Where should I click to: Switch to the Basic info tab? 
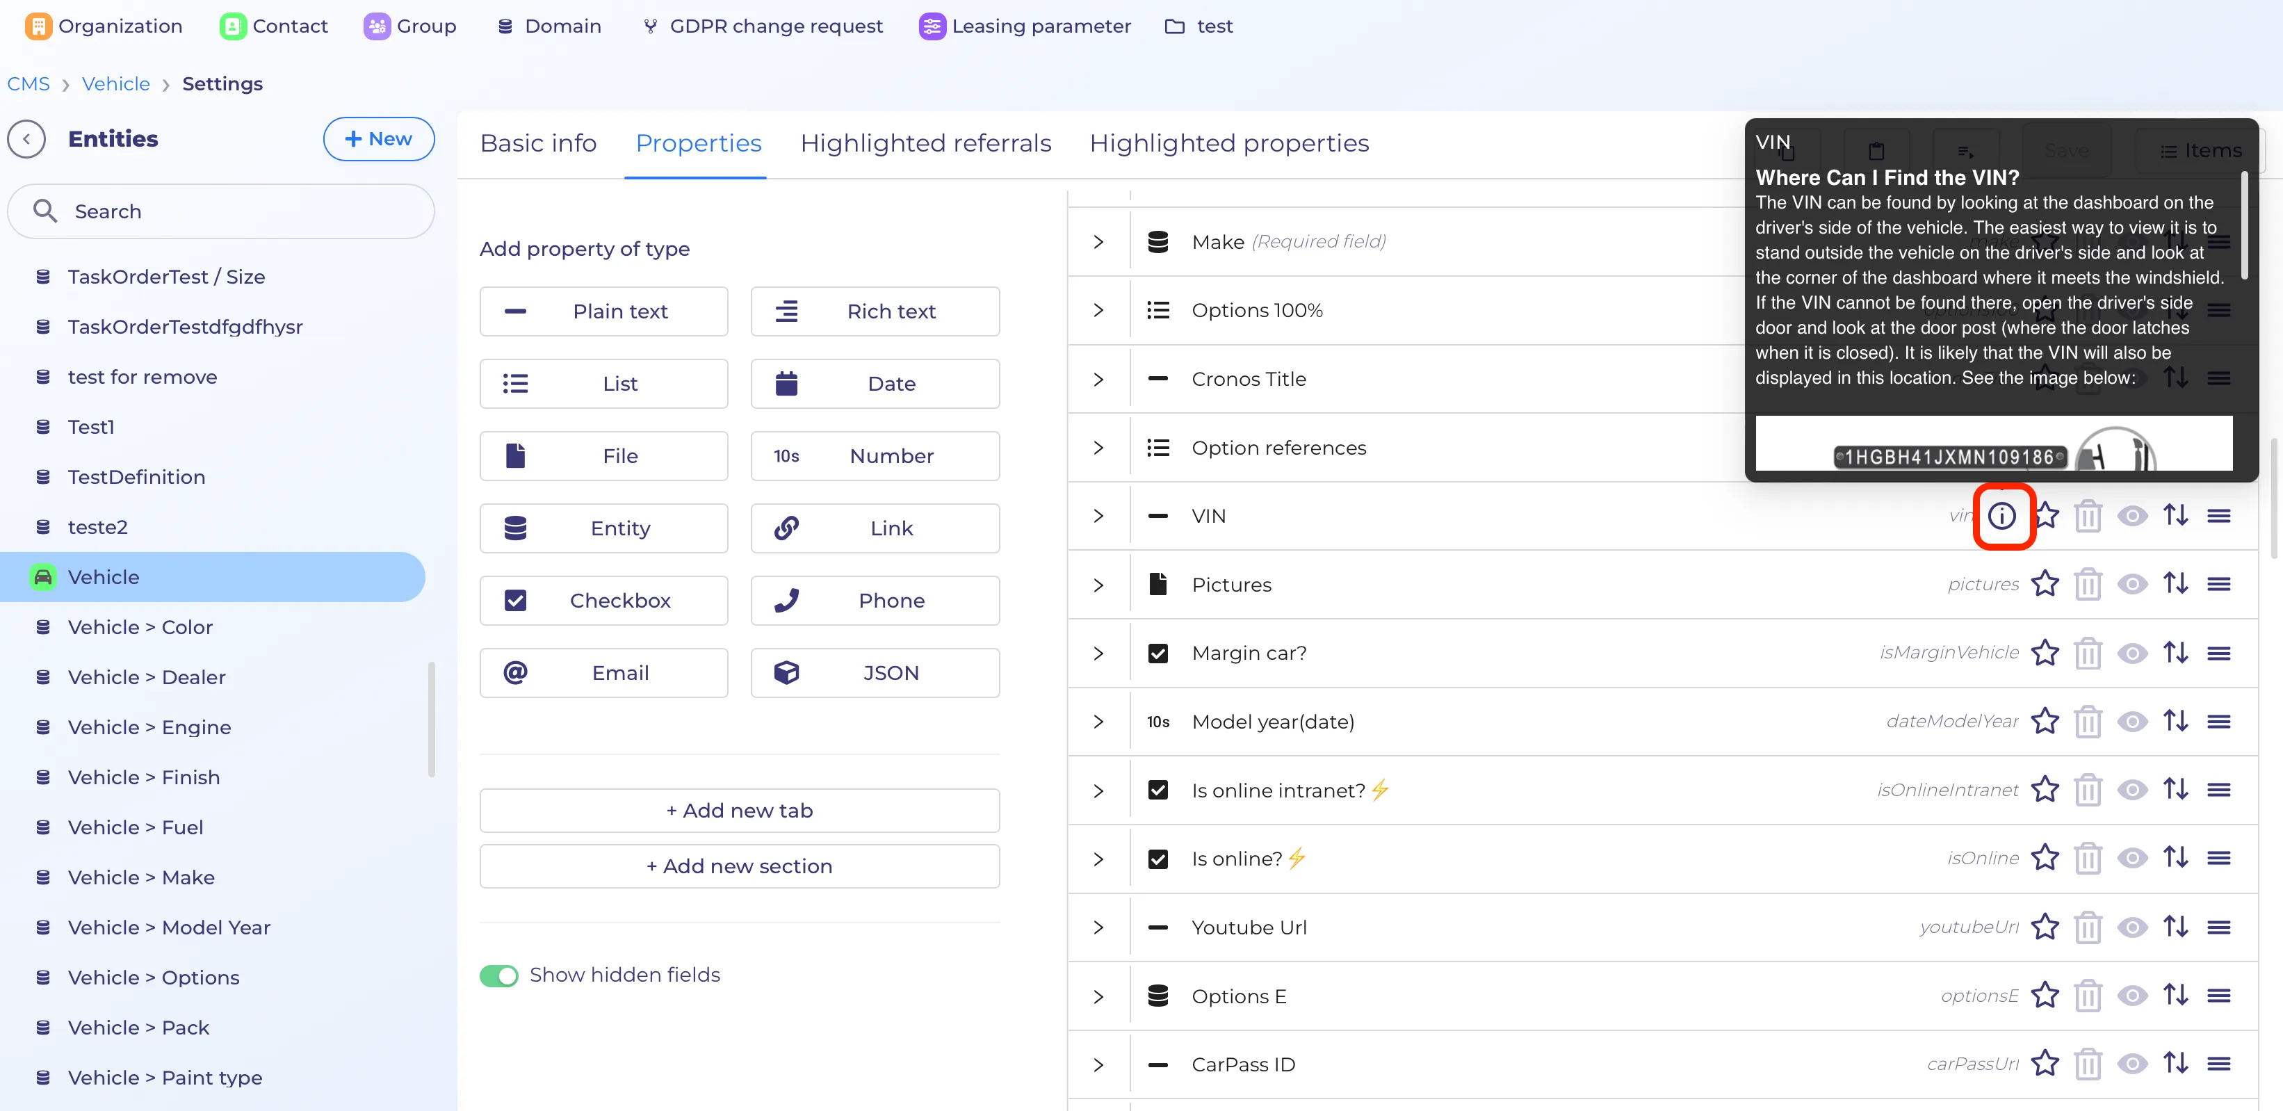point(538,144)
